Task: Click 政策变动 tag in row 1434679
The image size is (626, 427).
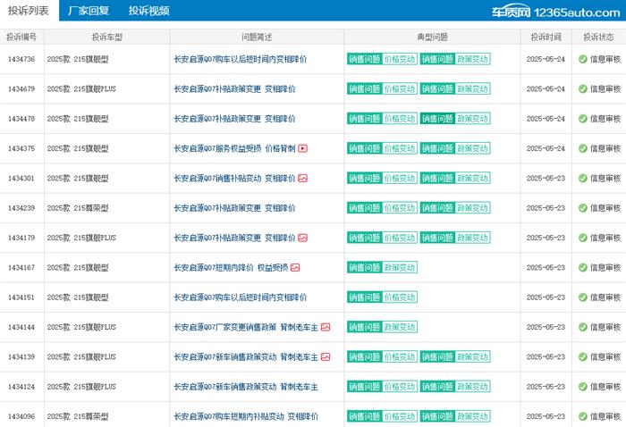Action: point(473,89)
